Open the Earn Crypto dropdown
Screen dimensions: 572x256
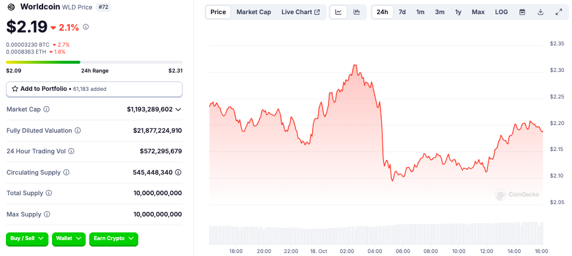click(x=113, y=238)
